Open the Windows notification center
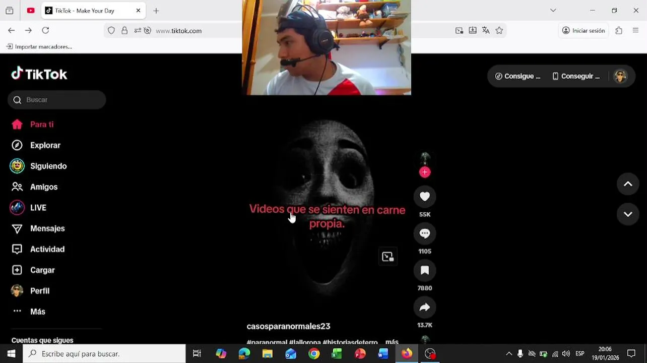The height and width of the screenshot is (363, 647). click(631, 353)
